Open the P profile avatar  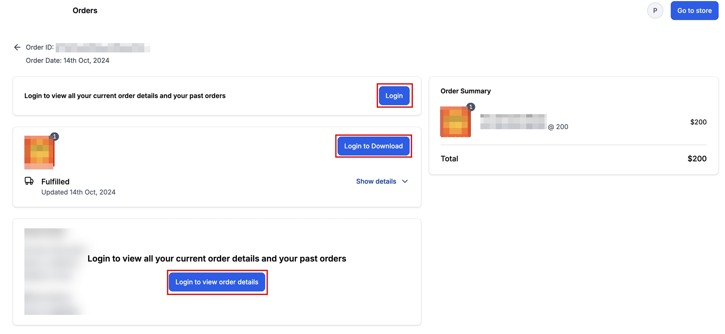655,11
